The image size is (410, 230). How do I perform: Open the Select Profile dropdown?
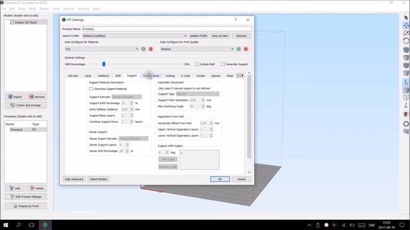(x=135, y=36)
